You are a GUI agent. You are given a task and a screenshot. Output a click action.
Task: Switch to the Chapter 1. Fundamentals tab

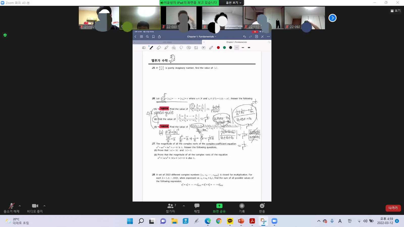pos(237,42)
